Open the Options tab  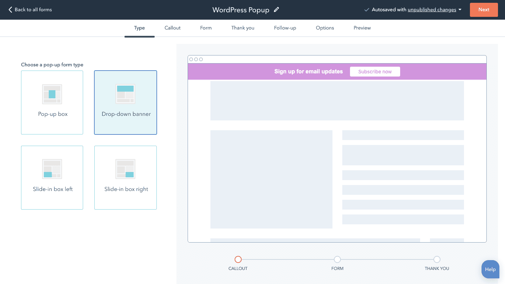325,28
